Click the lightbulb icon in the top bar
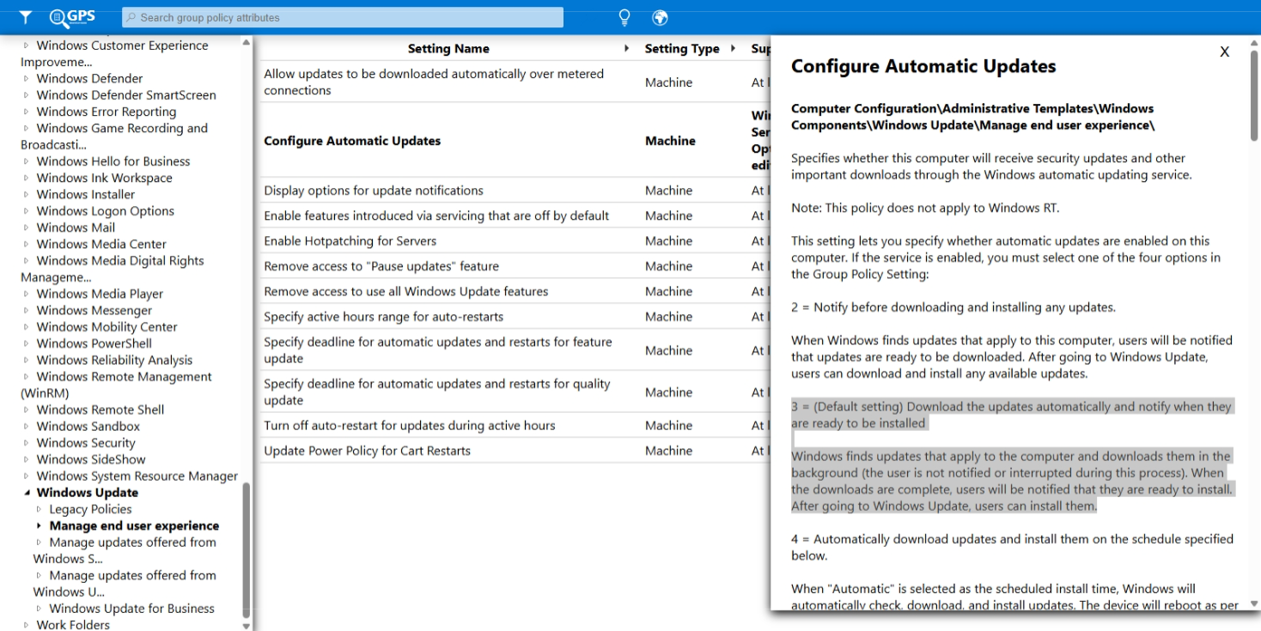 pyautogui.click(x=624, y=17)
